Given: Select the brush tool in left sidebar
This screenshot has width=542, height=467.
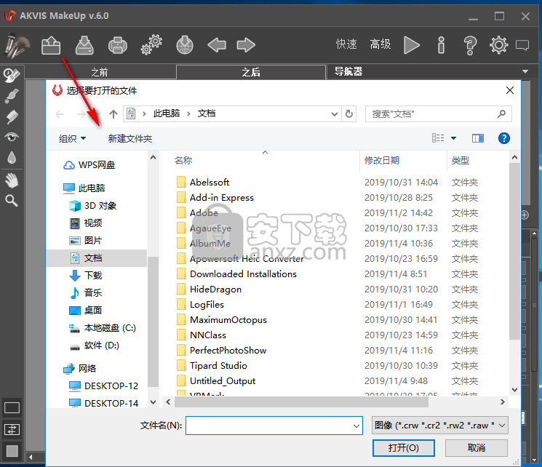Looking at the screenshot, I should 12,96.
